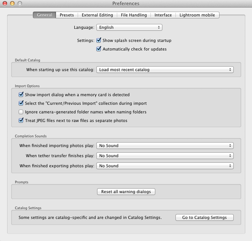This screenshot has height=241, width=252.
Task: Go to the Interface tab
Action: (x=163, y=15)
